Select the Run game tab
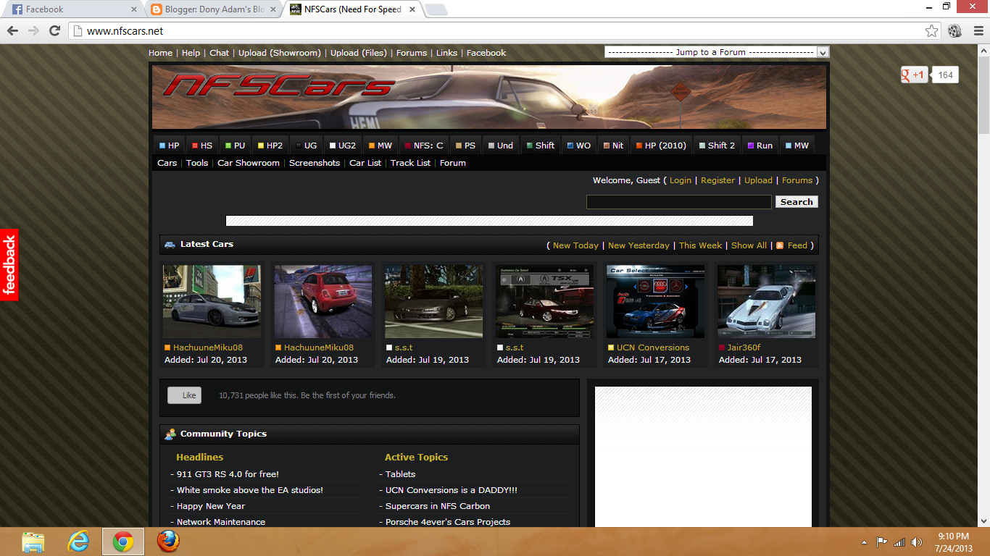990x556 pixels. (x=760, y=146)
